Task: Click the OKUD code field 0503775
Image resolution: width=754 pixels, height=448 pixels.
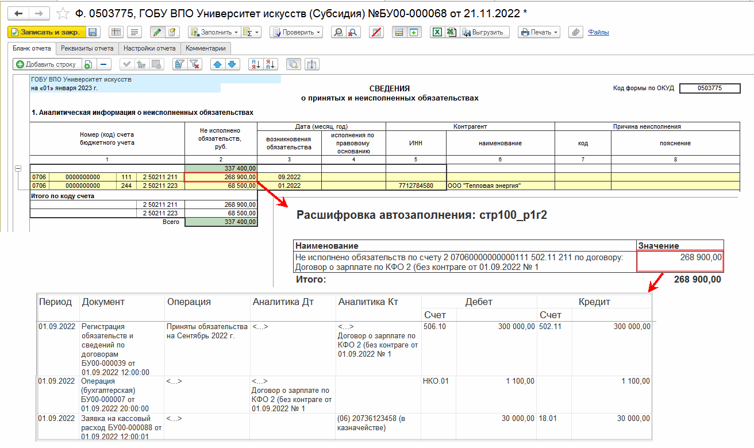Action: tap(710, 88)
